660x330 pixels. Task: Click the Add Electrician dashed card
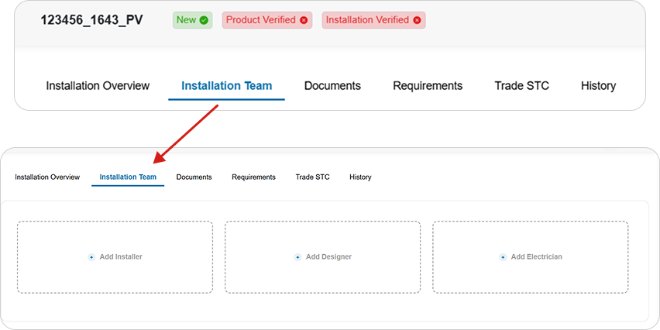click(x=531, y=257)
